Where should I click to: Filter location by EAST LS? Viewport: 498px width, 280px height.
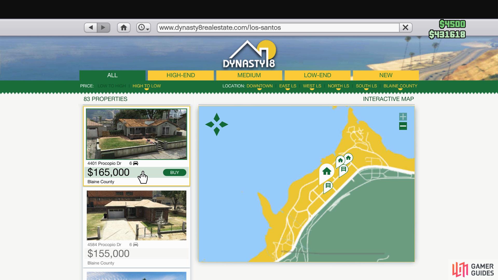coord(288,86)
